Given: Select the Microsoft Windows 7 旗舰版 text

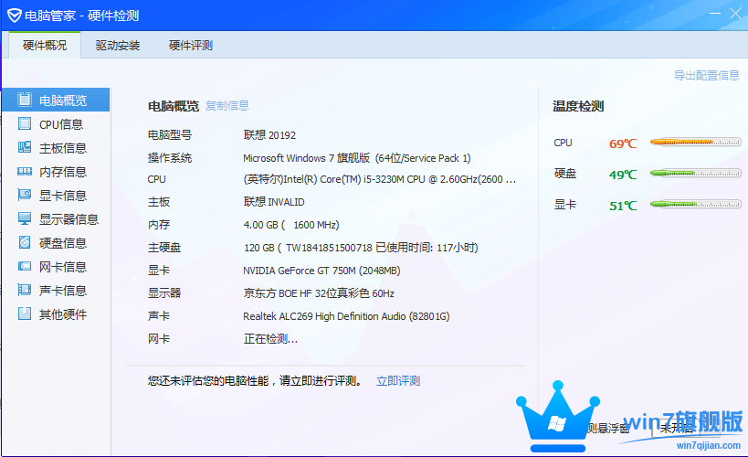Looking at the screenshot, I should pyautogui.click(x=357, y=158).
